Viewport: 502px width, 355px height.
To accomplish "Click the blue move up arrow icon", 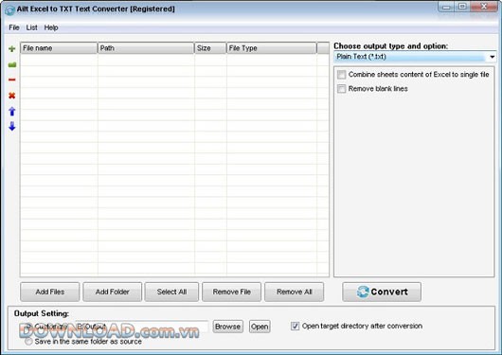I will click(12, 111).
